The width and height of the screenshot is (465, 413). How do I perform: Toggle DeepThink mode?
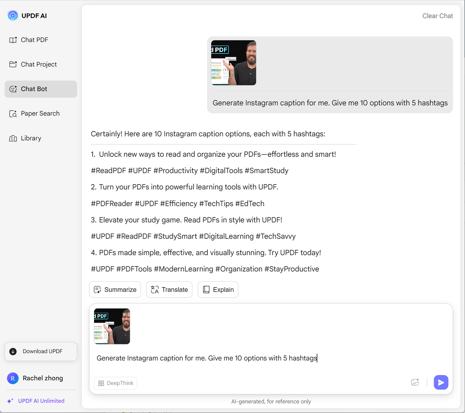click(x=116, y=383)
